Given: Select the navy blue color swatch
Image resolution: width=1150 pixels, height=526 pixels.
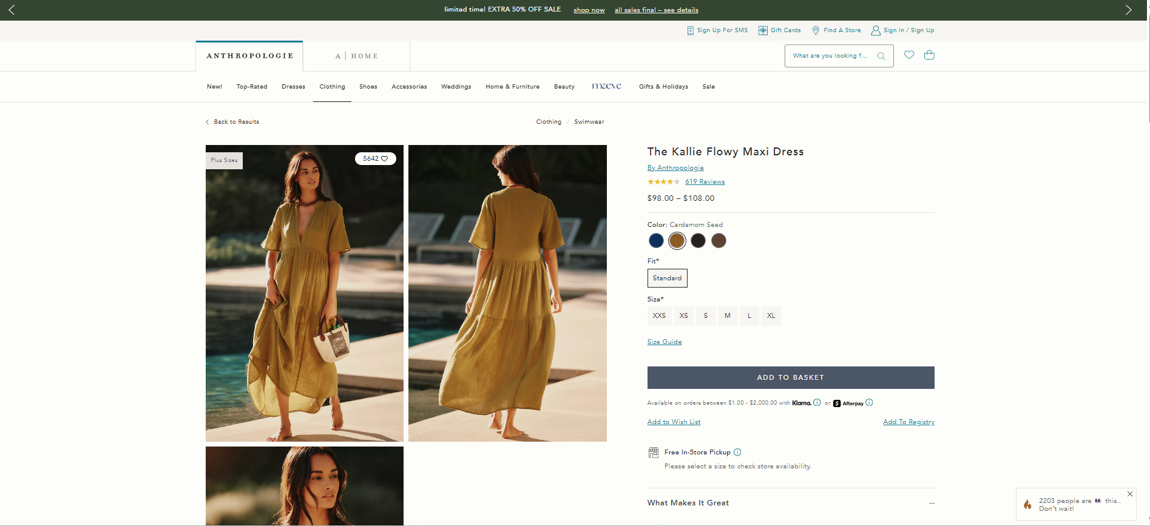Looking at the screenshot, I should click(656, 241).
